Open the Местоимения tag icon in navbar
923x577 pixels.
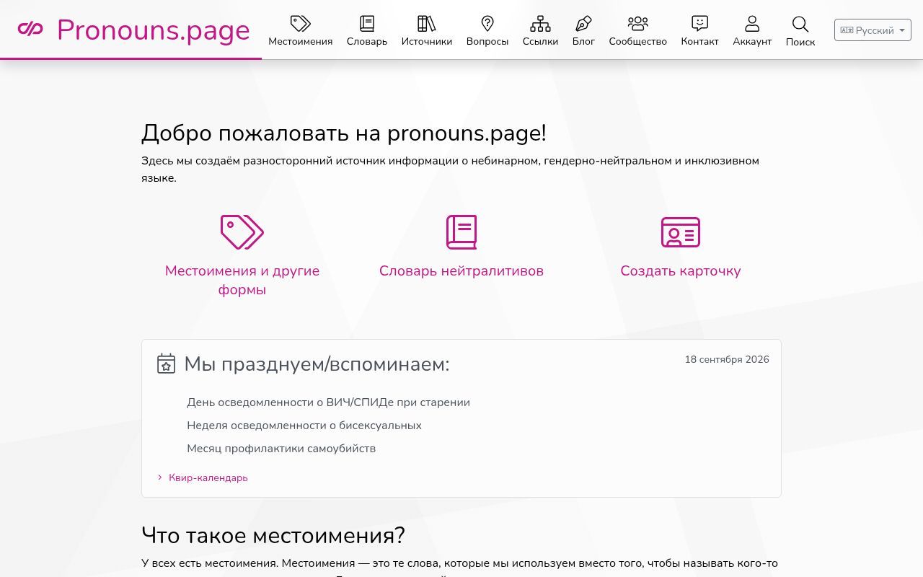pyautogui.click(x=301, y=24)
